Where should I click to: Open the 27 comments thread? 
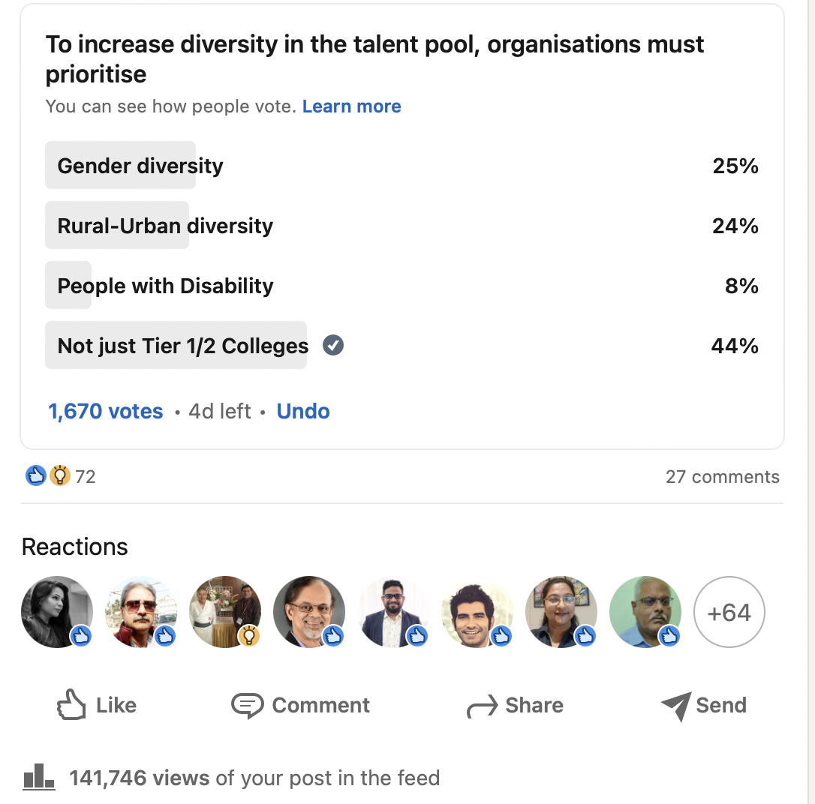coord(722,477)
